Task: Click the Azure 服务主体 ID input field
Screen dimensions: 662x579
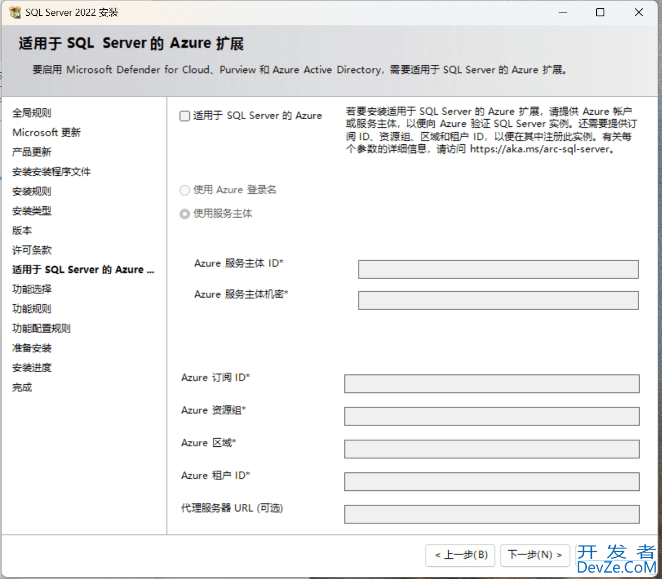Action: pos(498,269)
